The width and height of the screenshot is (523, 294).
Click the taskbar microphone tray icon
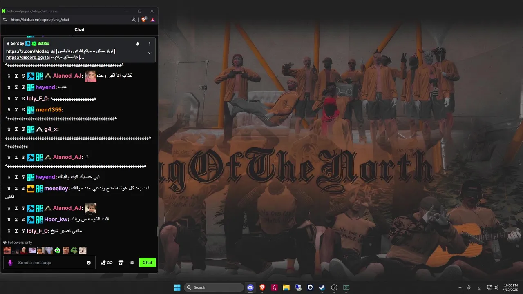pyautogui.click(x=469, y=287)
